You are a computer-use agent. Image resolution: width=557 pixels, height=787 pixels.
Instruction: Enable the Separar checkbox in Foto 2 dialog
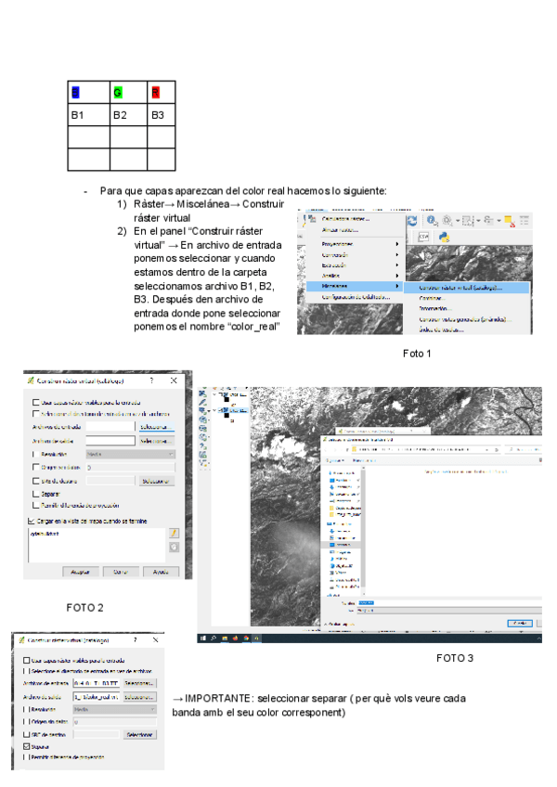click(35, 494)
